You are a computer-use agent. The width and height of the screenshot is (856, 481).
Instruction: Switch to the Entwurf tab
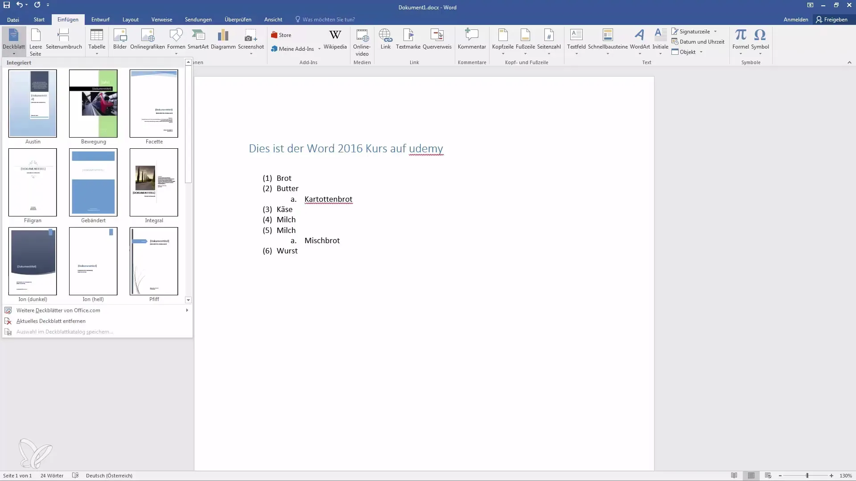coord(100,20)
